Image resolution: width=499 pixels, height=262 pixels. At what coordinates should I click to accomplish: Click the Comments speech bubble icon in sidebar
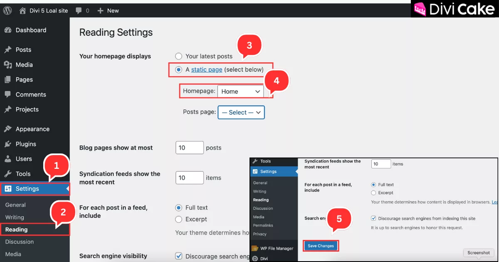8,94
